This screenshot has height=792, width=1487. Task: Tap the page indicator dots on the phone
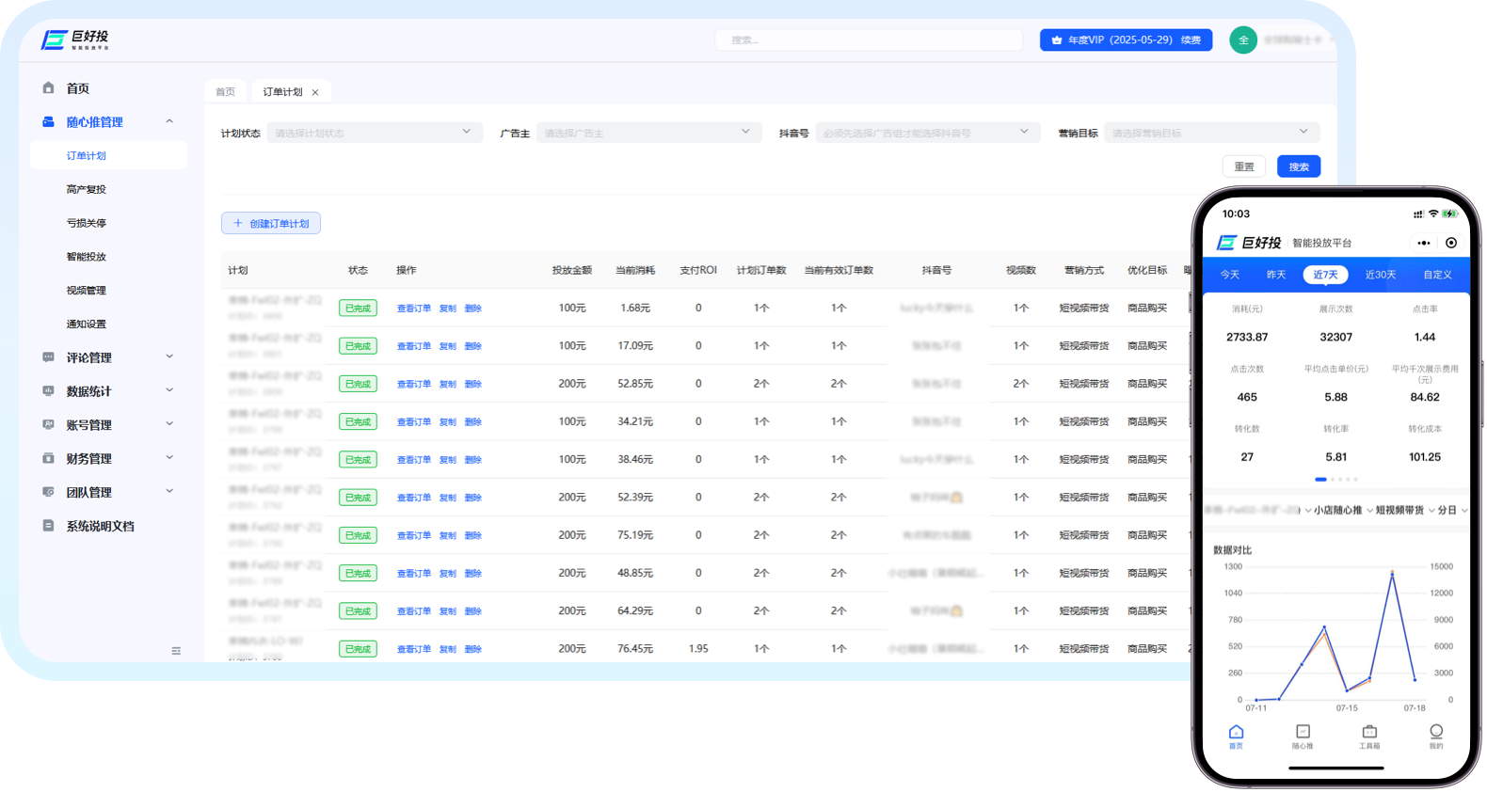[x=1336, y=480]
